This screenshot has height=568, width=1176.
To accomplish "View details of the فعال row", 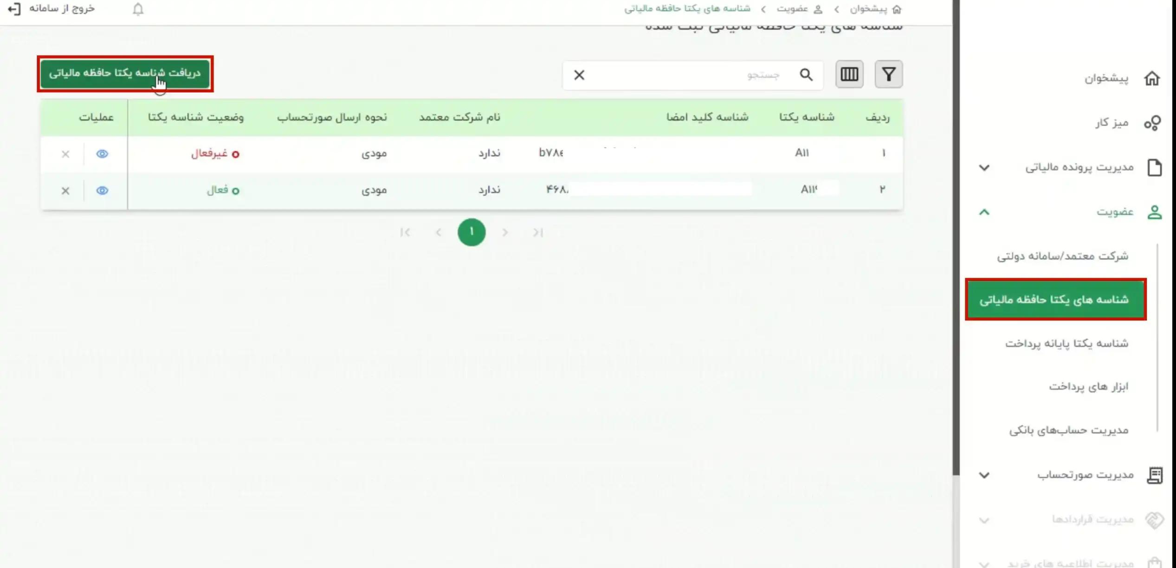I will [x=102, y=191].
